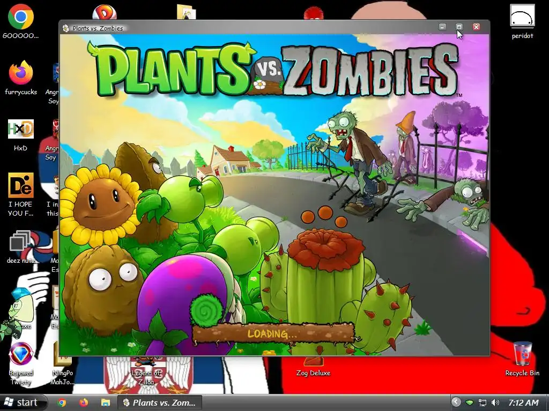Image resolution: width=549 pixels, height=411 pixels.
Task: Click the Plants vs. Zombies title bar icon
Action: tap(65, 28)
